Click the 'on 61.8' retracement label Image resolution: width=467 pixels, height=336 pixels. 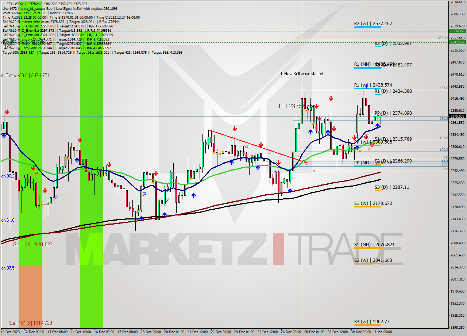point(8,221)
